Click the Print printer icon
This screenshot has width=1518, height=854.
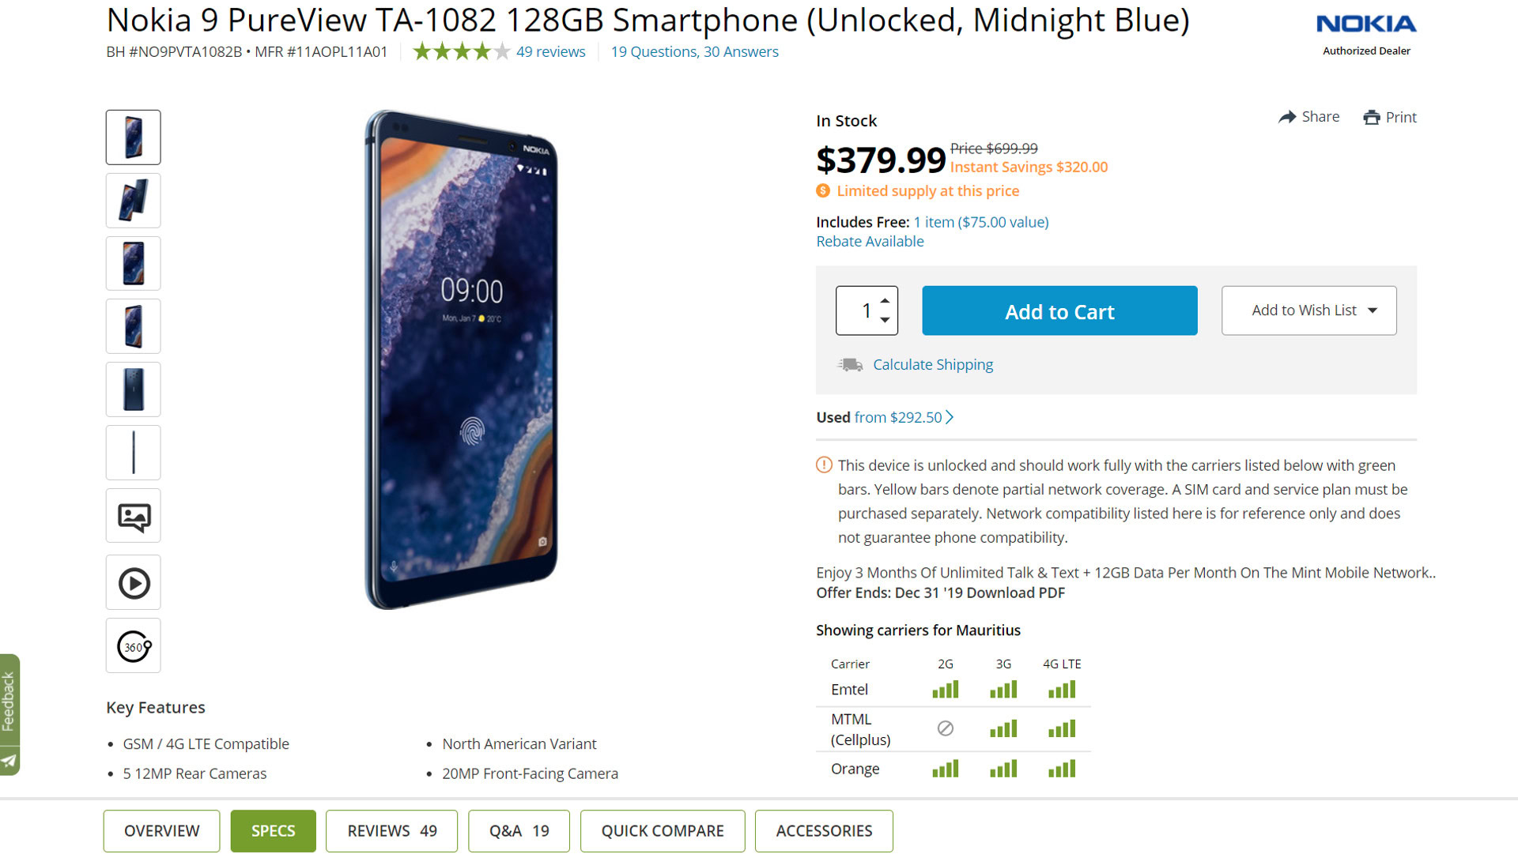[x=1371, y=118]
